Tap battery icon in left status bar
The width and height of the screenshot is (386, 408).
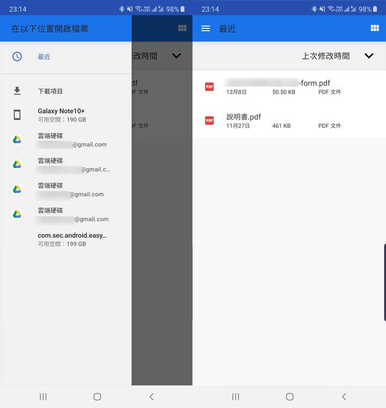coord(183,9)
